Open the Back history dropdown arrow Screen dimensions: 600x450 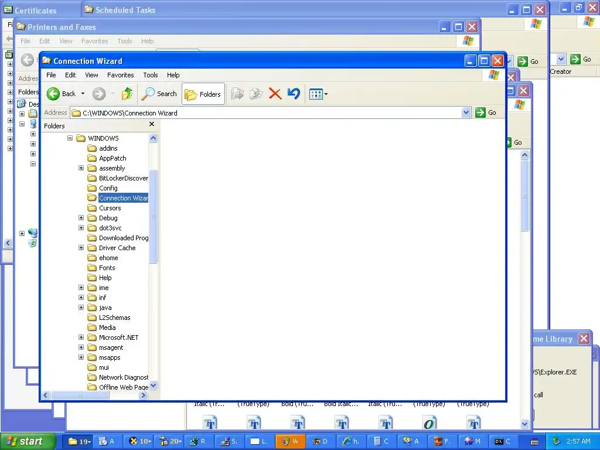[83, 94]
